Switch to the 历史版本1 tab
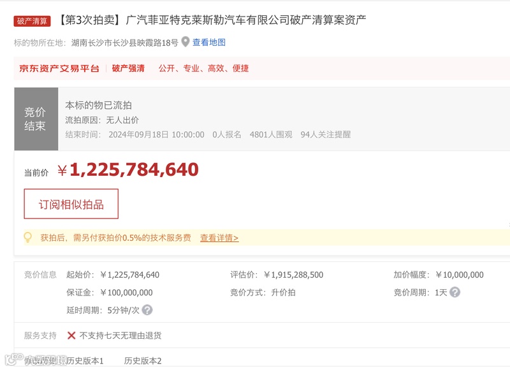This screenshot has height=370, width=510. [x=85, y=361]
